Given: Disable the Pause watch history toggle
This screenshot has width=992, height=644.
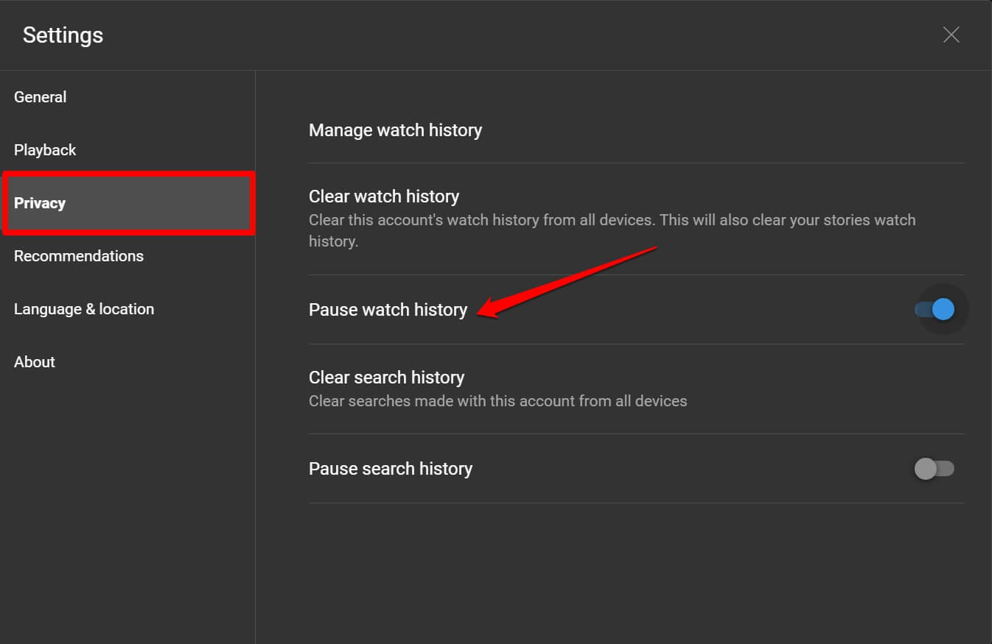Looking at the screenshot, I should [x=935, y=309].
